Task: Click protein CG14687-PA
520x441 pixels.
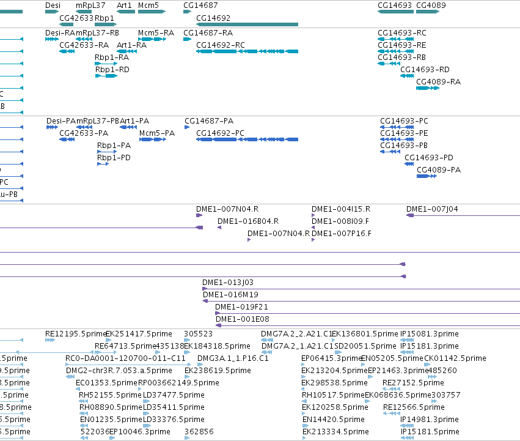Action: (187, 127)
